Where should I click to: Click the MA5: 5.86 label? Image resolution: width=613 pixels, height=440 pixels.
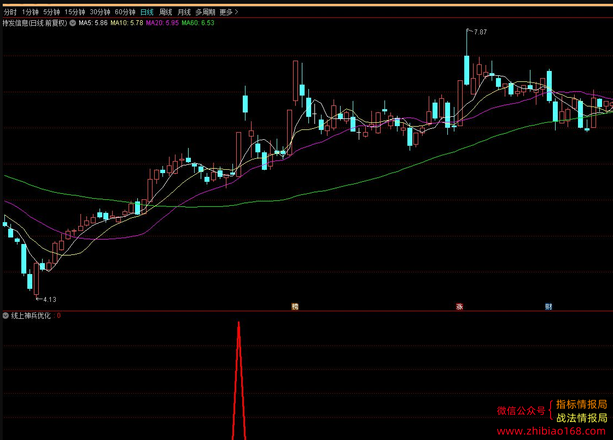[93, 23]
